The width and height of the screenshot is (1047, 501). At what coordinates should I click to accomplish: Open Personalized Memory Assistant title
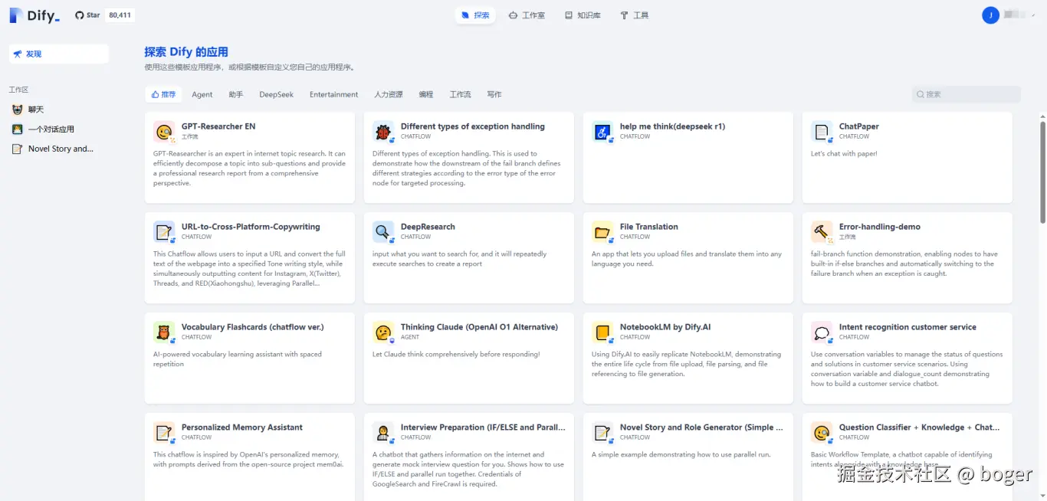(242, 427)
